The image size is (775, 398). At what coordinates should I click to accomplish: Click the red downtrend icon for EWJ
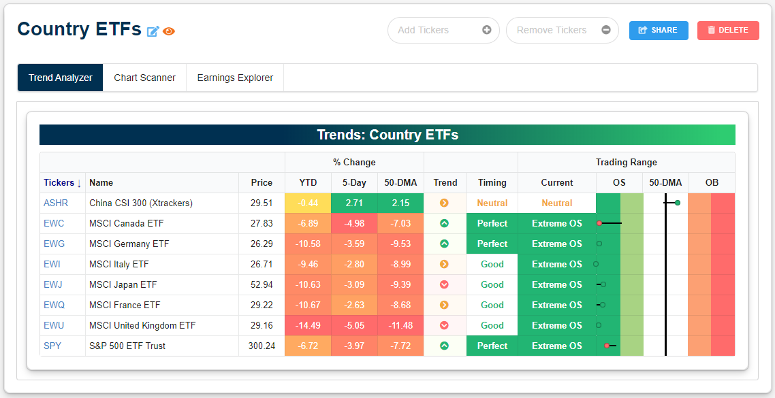pos(444,284)
